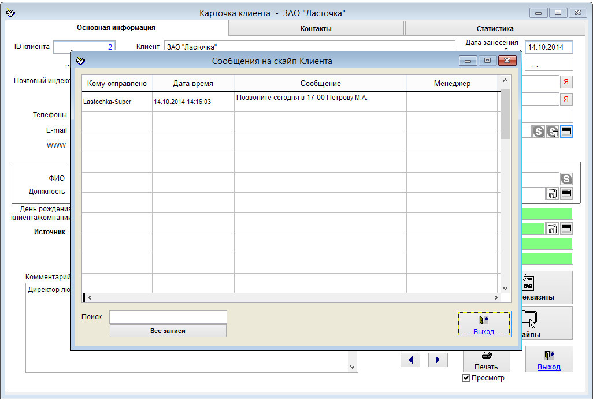This screenshot has height=400, width=593.
Task: Click the building icon in the Должность row
Action: click(553, 193)
